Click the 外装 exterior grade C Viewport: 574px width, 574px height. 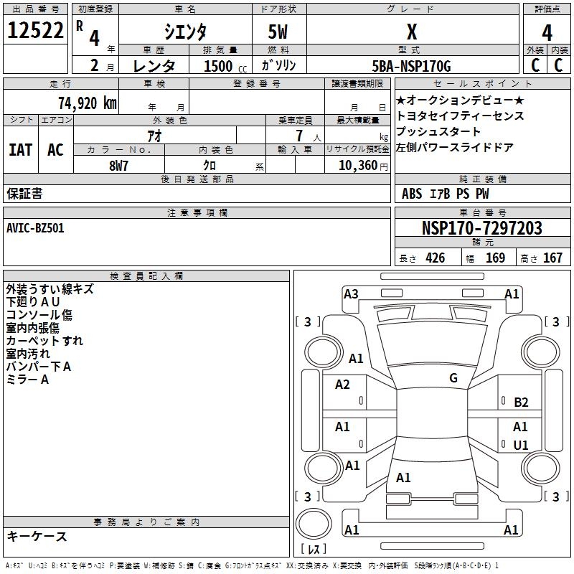pyautogui.click(x=535, y=65)
